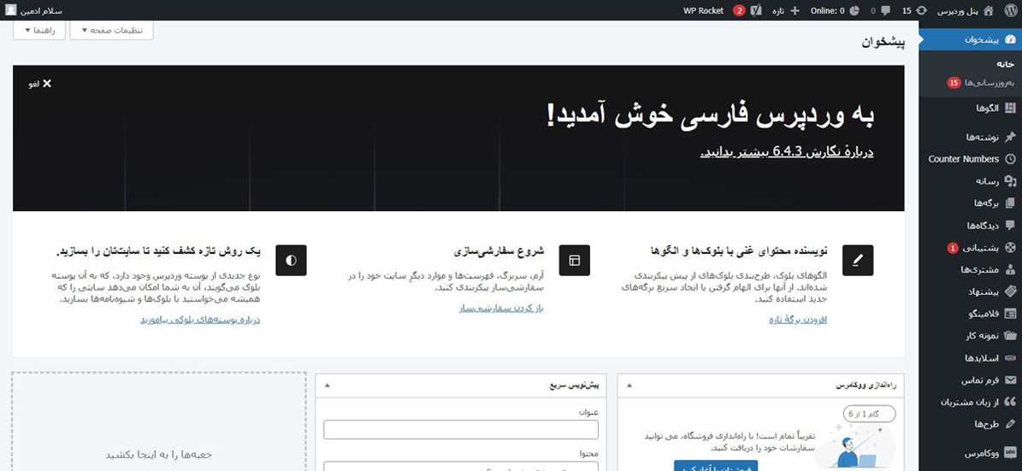Open the Counter Numbers text label
Viewport: 1022px width, 471px height.
click(963, 159)
